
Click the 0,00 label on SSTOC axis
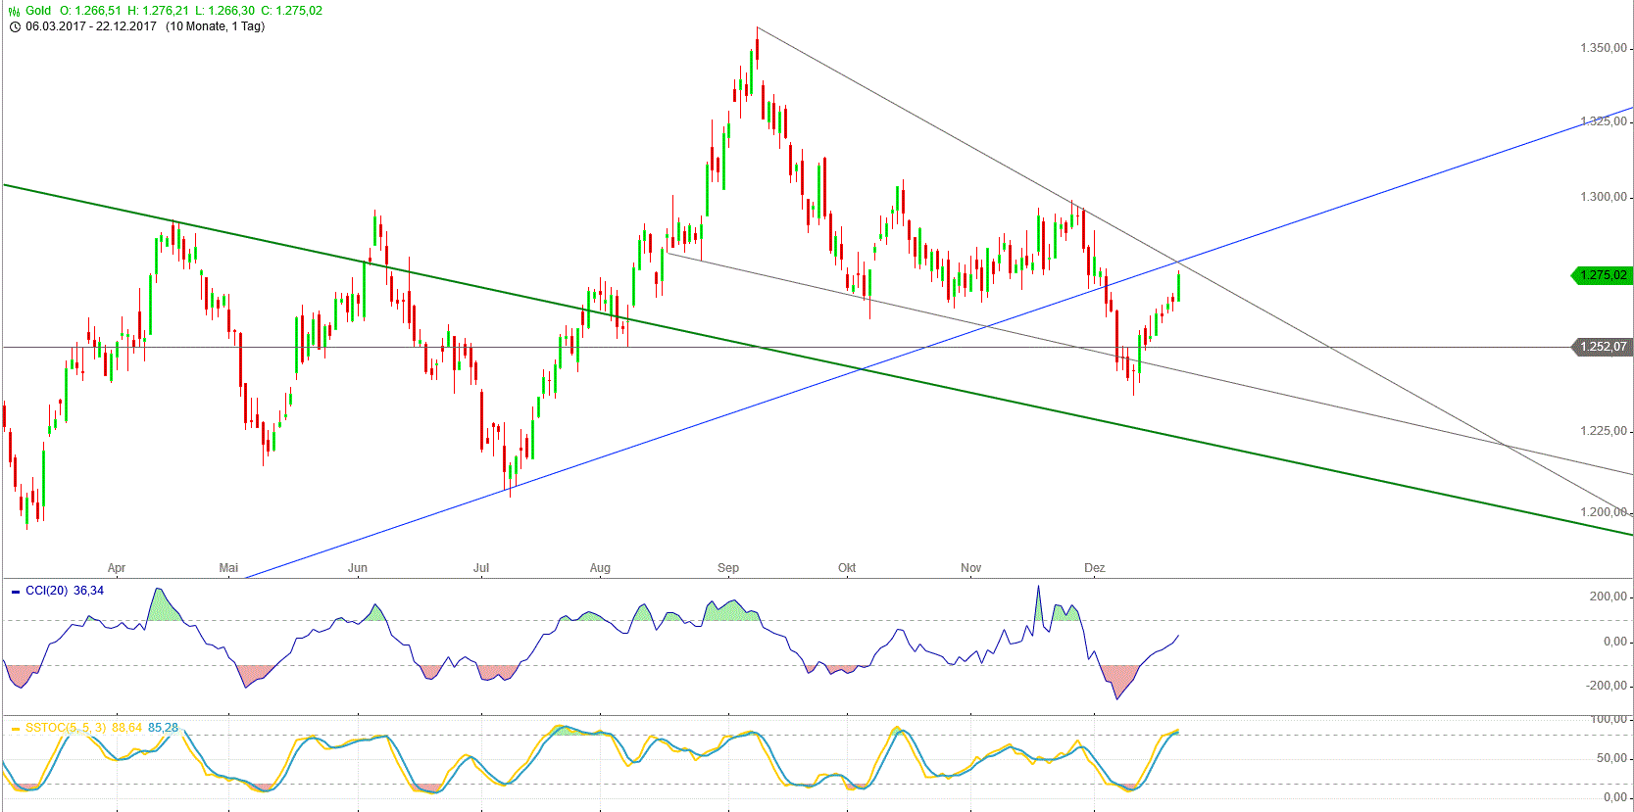coord(1615,797)
